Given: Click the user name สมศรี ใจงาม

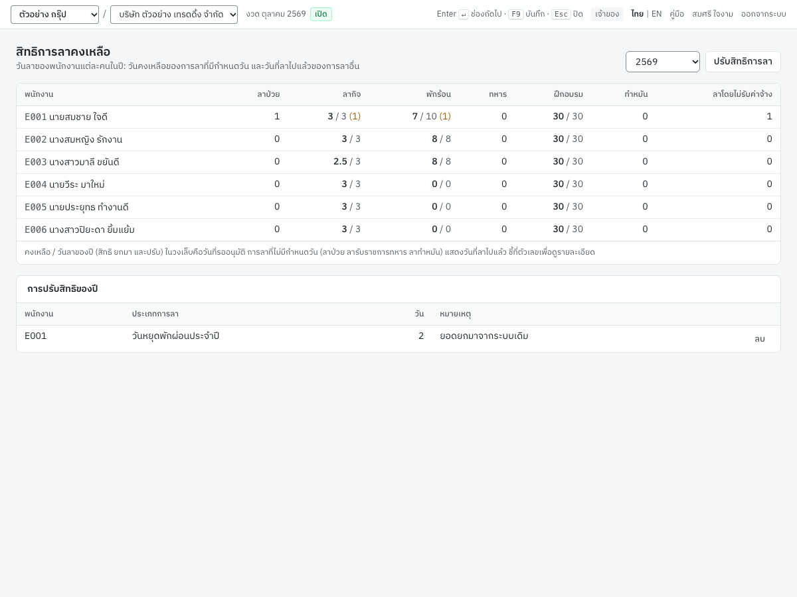Looking at the screenshot, I should (713, 14).
